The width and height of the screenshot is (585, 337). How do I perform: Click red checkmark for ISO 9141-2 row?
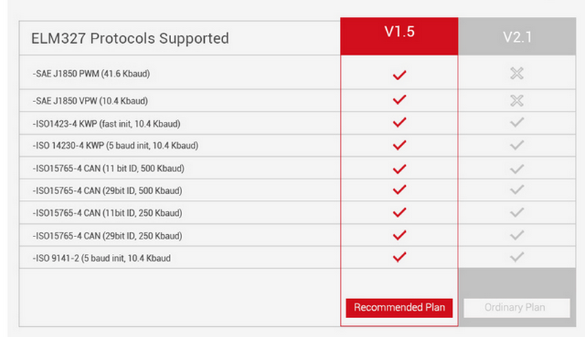point(399,257)
